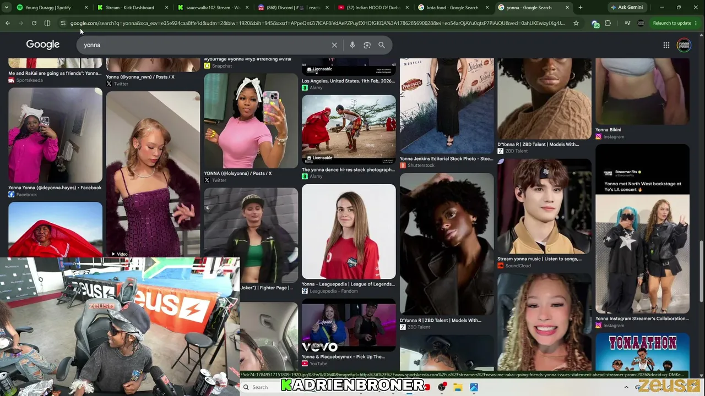Open the red jersey Leaguepedia player thumbnail

[x=349, y=232]
